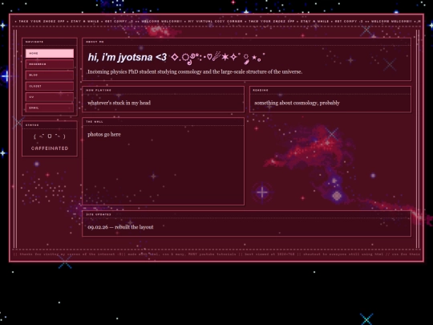The height and width of the screenshot is (325, 433).
Task: Open the CV navigation link
Action: (50, 97)
